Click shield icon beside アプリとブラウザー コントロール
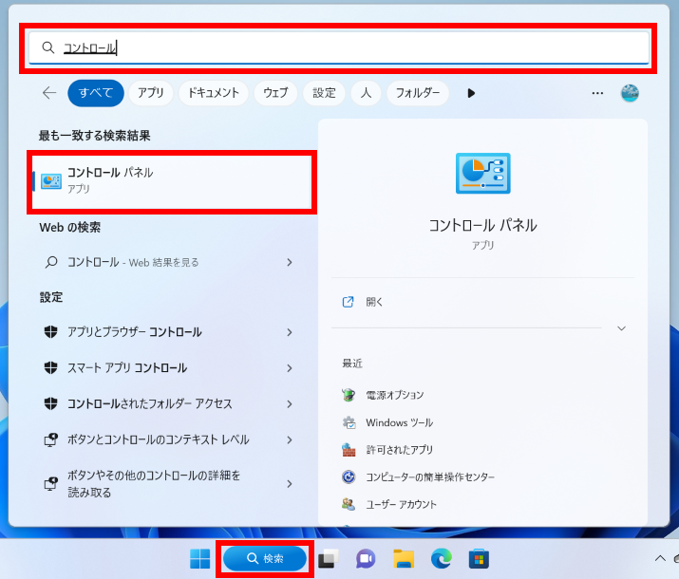Image resolution: width=679 pixels, height=579 pixels. point(51,332)
